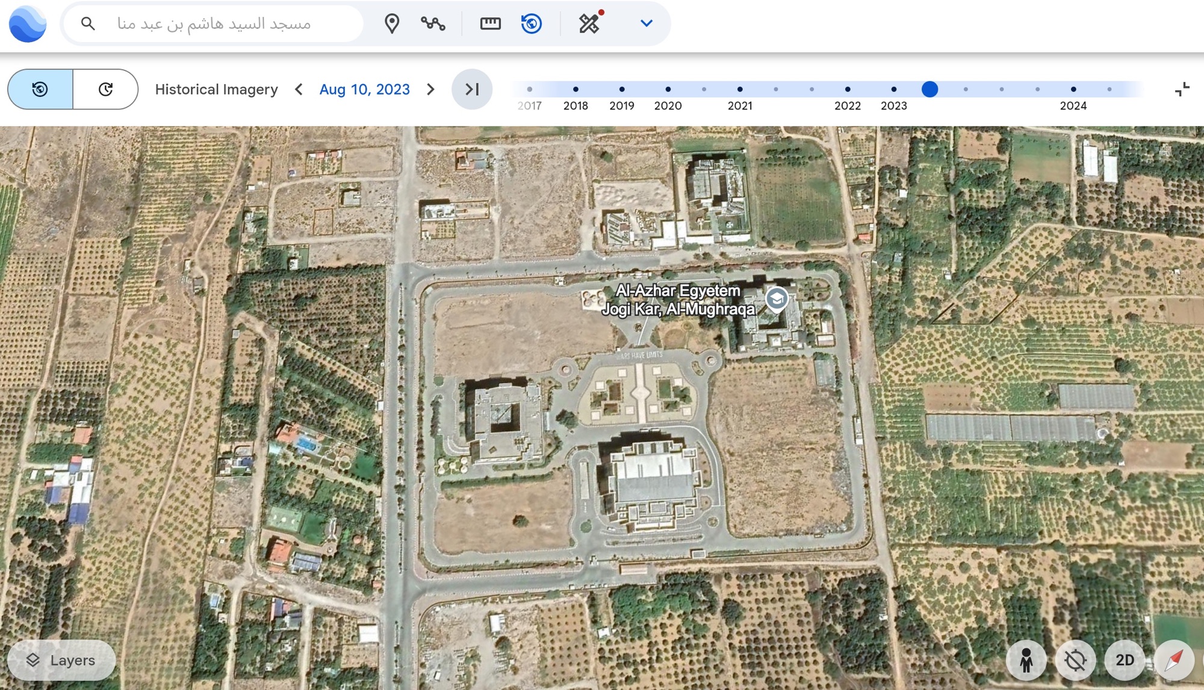Jump to the latest imagery

pyautogui.click(x=472, y=90)
